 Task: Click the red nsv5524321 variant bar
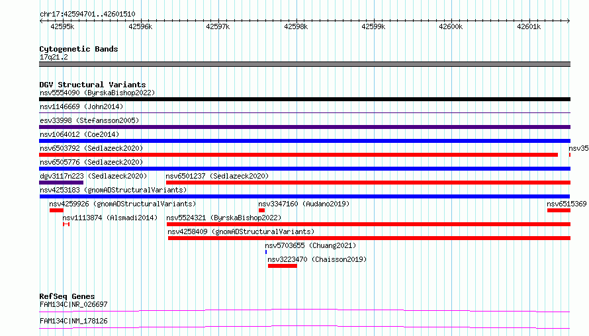[x=369, y=224]
